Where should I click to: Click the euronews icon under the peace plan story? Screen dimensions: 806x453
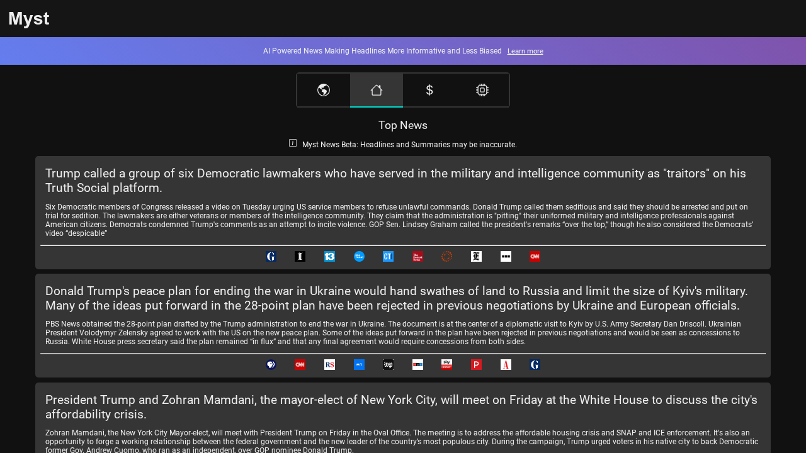(358, 364)
